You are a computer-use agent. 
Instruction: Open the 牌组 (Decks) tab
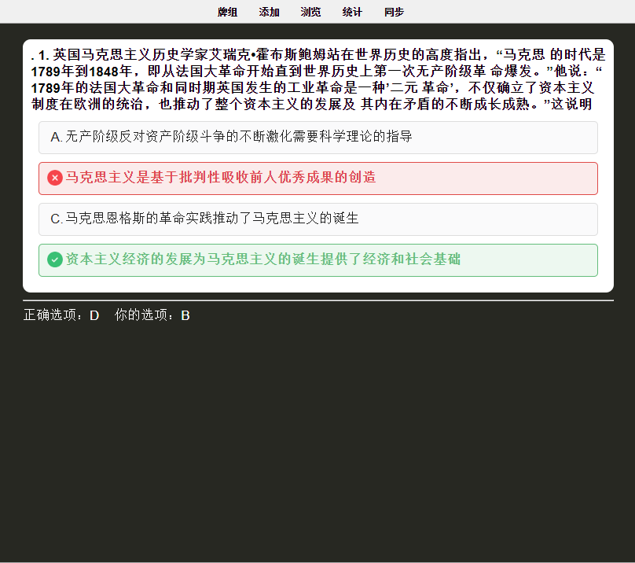pos(227,12)
